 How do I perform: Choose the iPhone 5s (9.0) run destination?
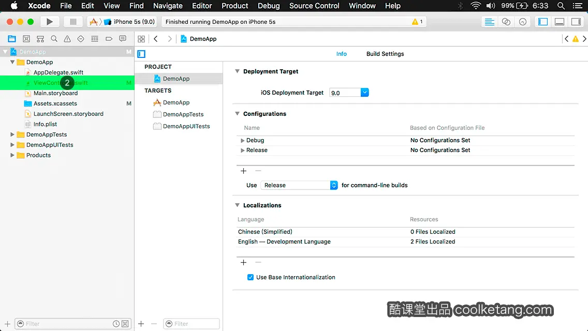pos(130,22)
